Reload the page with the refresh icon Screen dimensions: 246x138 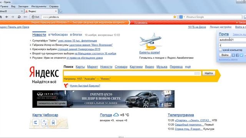coord(19,17)
